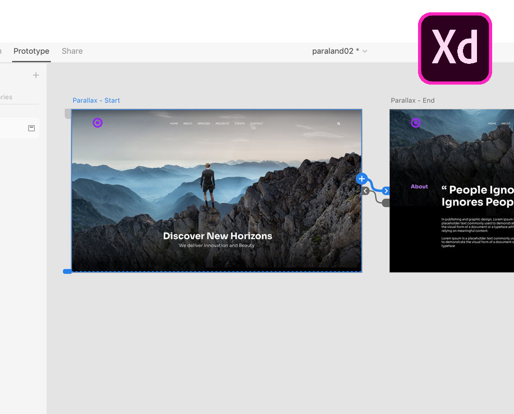Click HOME in the Start artboard navigation
Viewport: 514px width, 414px height.
174,123
